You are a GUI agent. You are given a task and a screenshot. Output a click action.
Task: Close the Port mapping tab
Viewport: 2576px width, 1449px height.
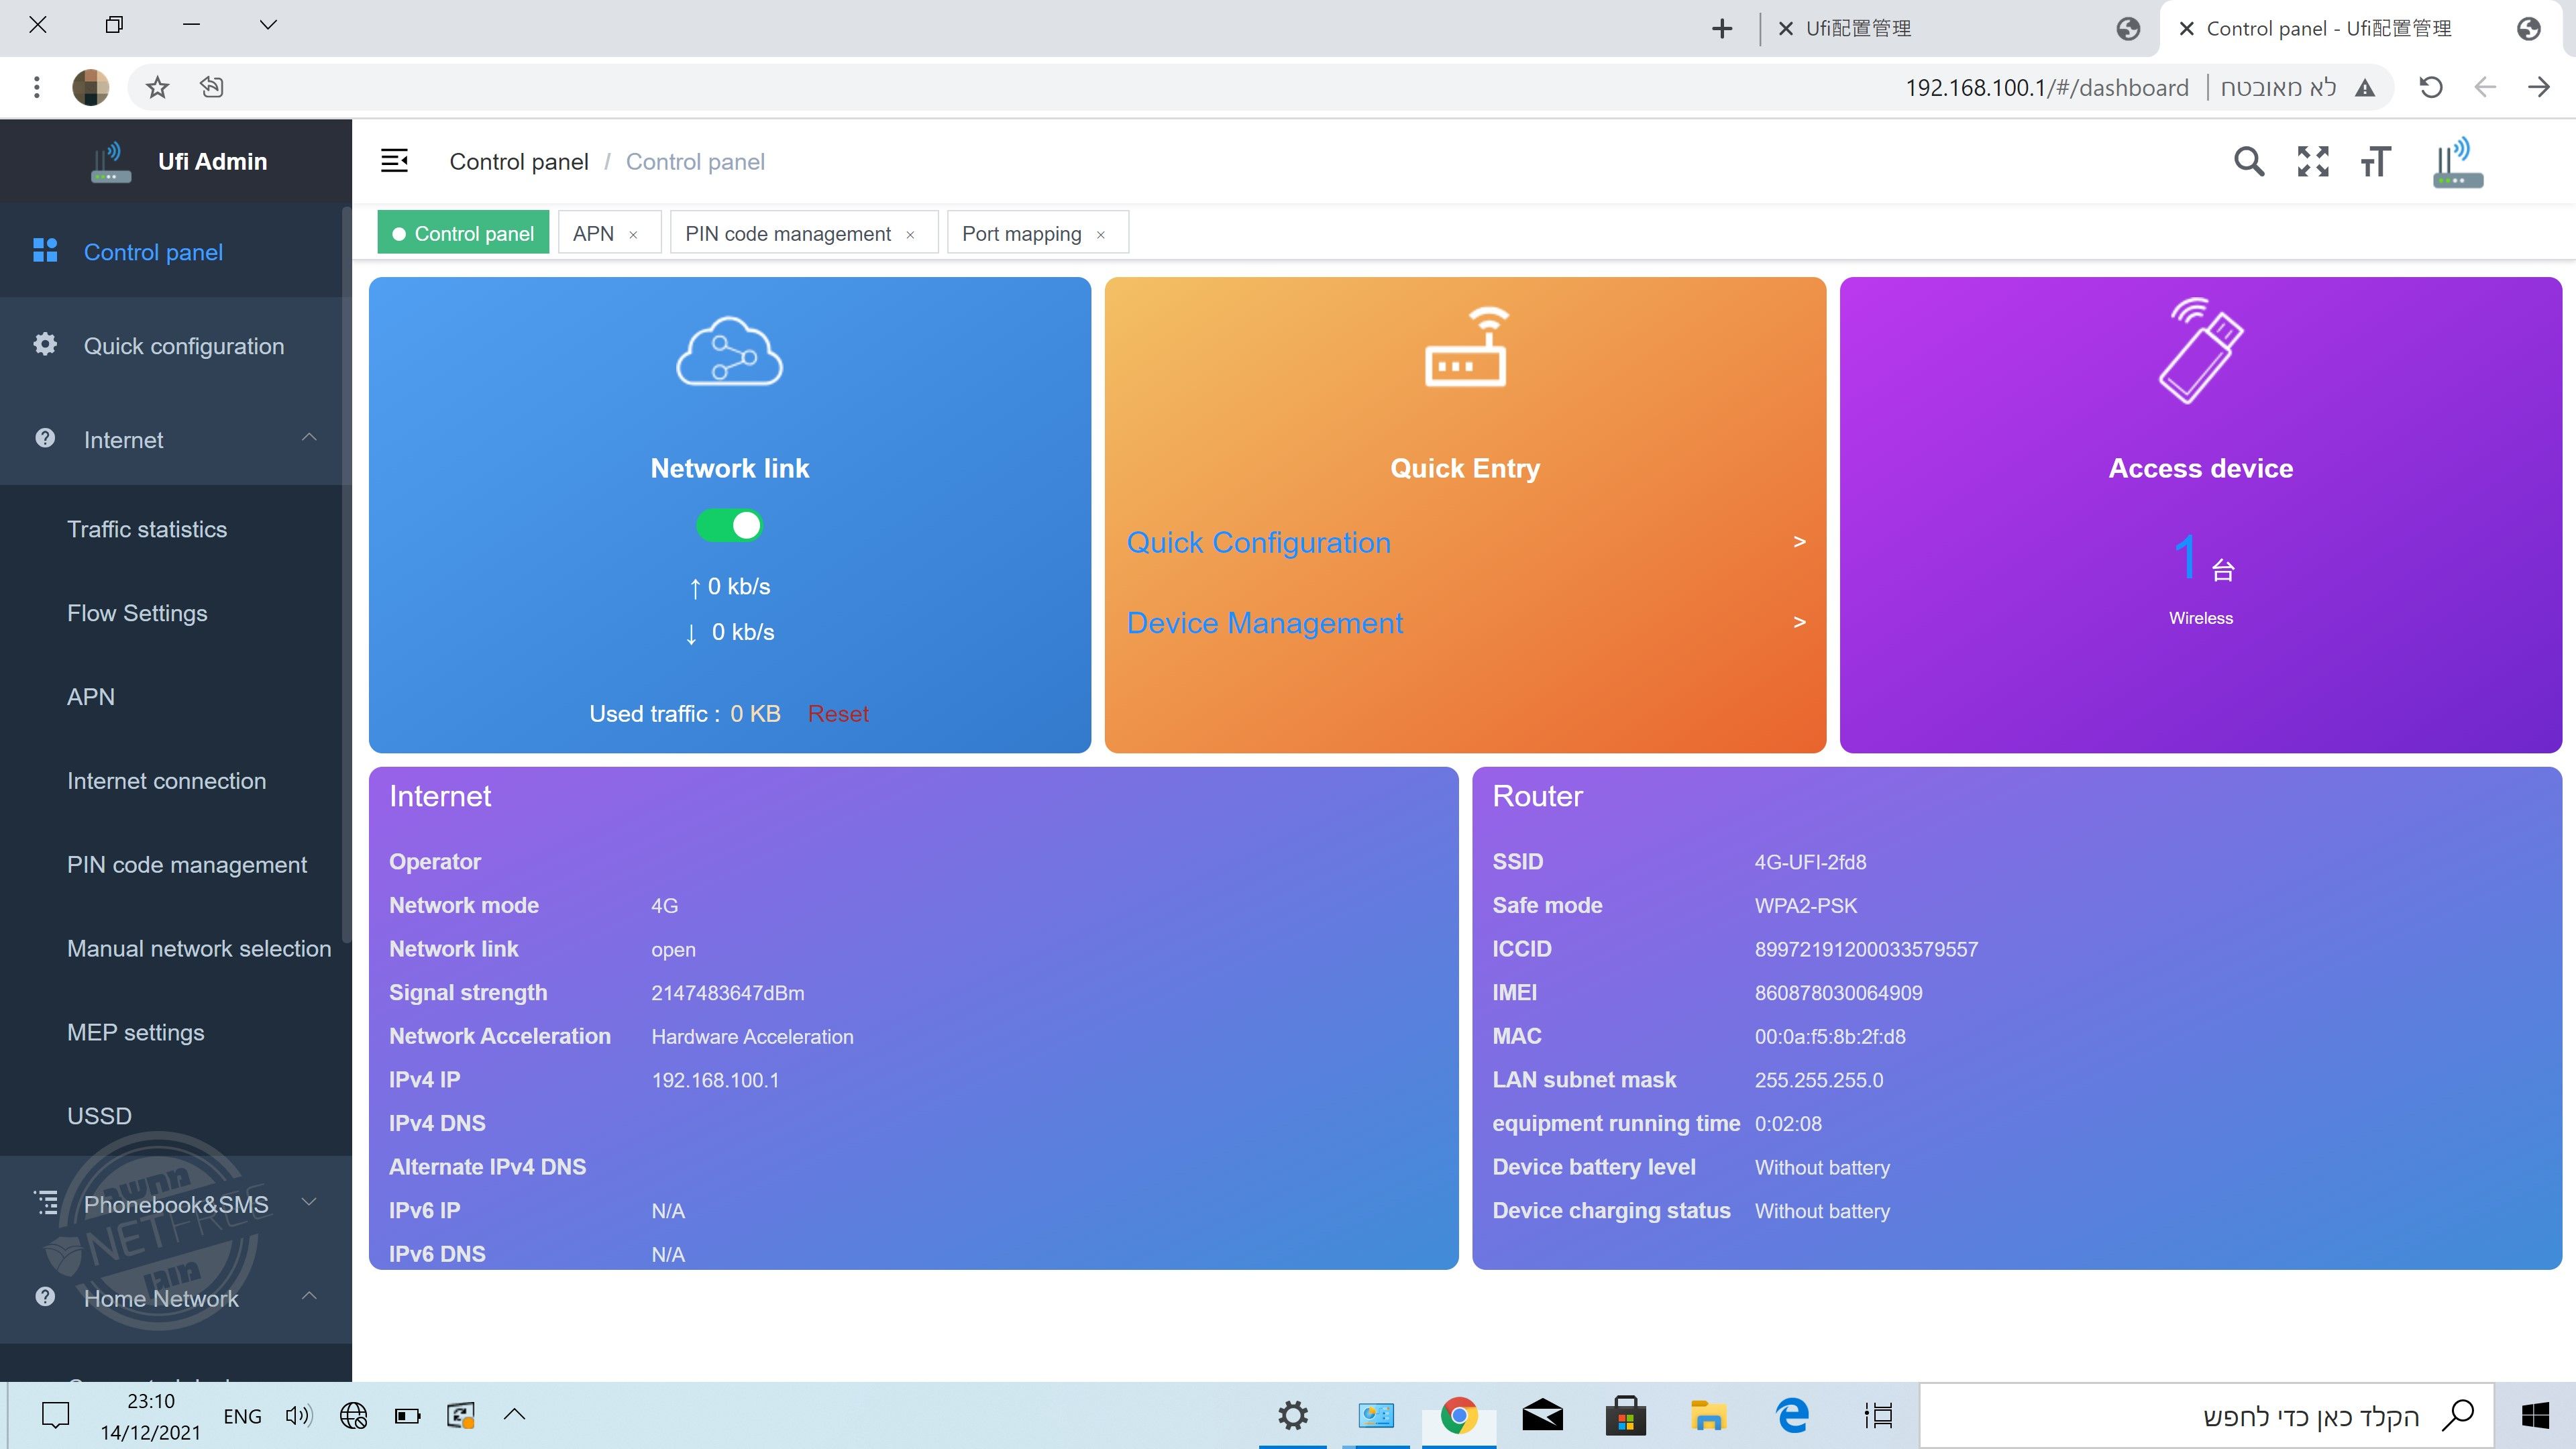click(x=1101, y=235)
